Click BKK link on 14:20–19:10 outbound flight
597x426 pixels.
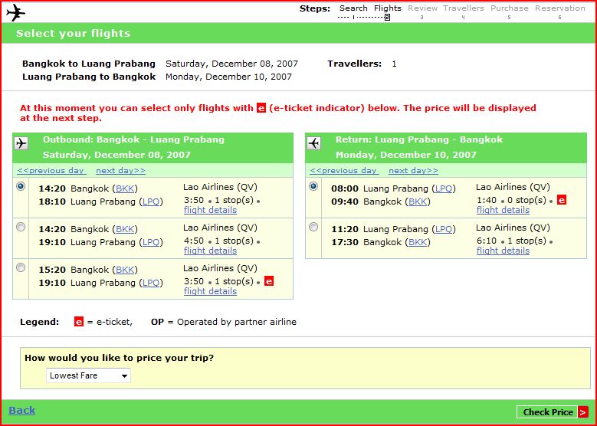[x=125, y=229]
